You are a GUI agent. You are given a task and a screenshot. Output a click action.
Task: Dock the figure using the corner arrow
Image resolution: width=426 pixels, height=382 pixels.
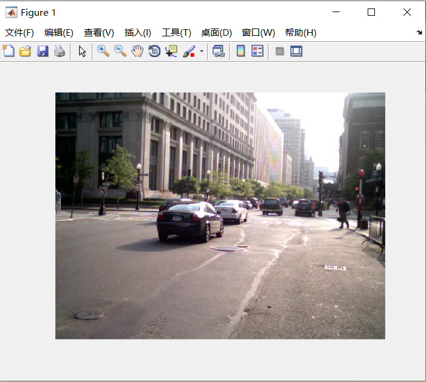pyautogui.click(x=419, y=33)
